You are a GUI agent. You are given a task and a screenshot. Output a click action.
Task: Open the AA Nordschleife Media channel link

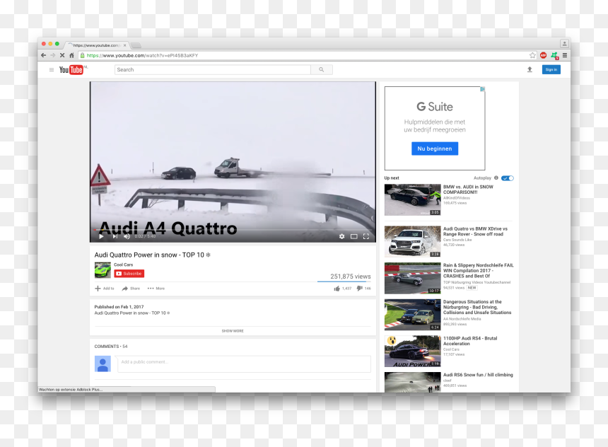pyautogui.click(x=462, y=319)
